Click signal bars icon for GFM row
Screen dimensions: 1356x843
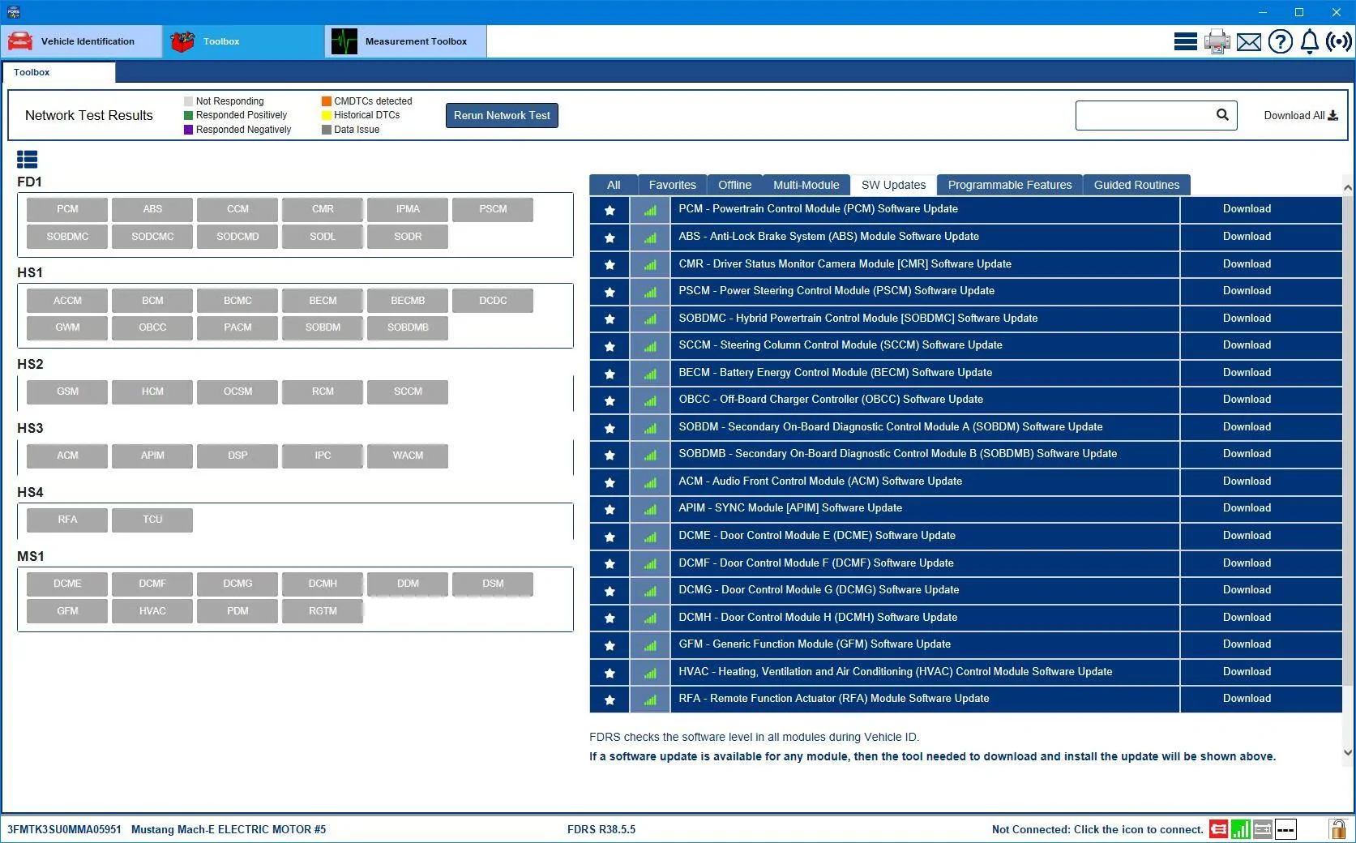[x=650, y=645]
